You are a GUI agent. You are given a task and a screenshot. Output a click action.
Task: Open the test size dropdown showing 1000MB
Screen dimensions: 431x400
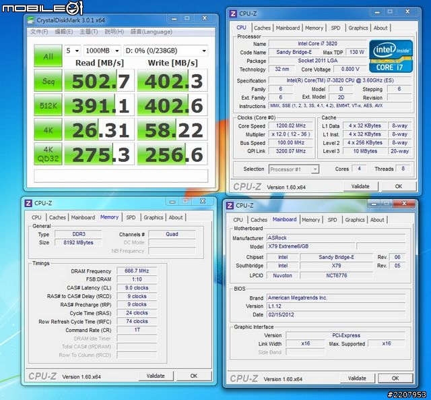(102, 51)
